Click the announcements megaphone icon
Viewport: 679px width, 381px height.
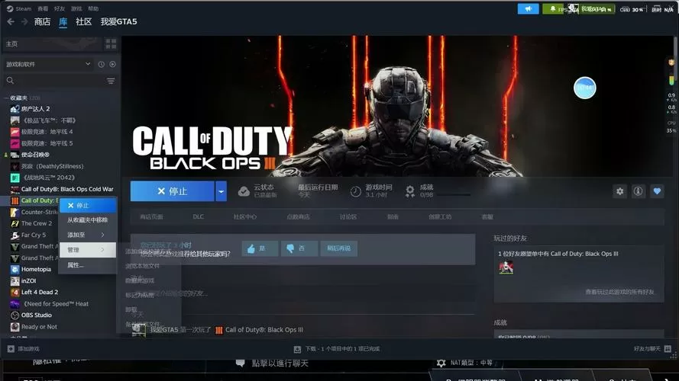point(529,8)
